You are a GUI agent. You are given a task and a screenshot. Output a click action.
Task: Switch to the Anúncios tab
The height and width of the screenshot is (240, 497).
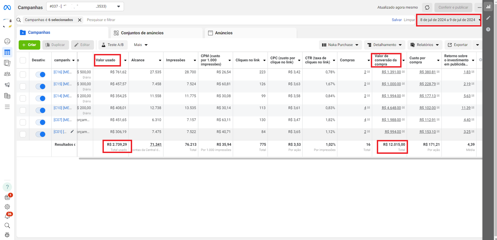pos(224,33)
